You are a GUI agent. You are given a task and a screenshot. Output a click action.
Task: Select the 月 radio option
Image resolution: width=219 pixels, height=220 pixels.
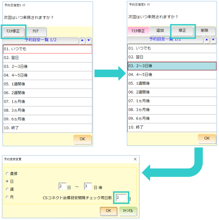coord(7,197)
